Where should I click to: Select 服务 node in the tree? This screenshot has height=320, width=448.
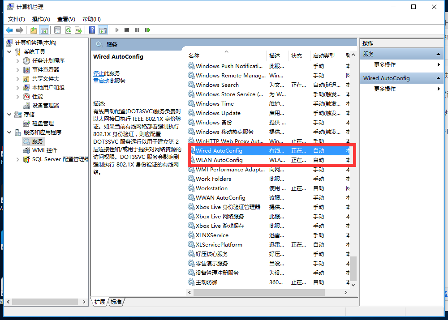[38, 141]
